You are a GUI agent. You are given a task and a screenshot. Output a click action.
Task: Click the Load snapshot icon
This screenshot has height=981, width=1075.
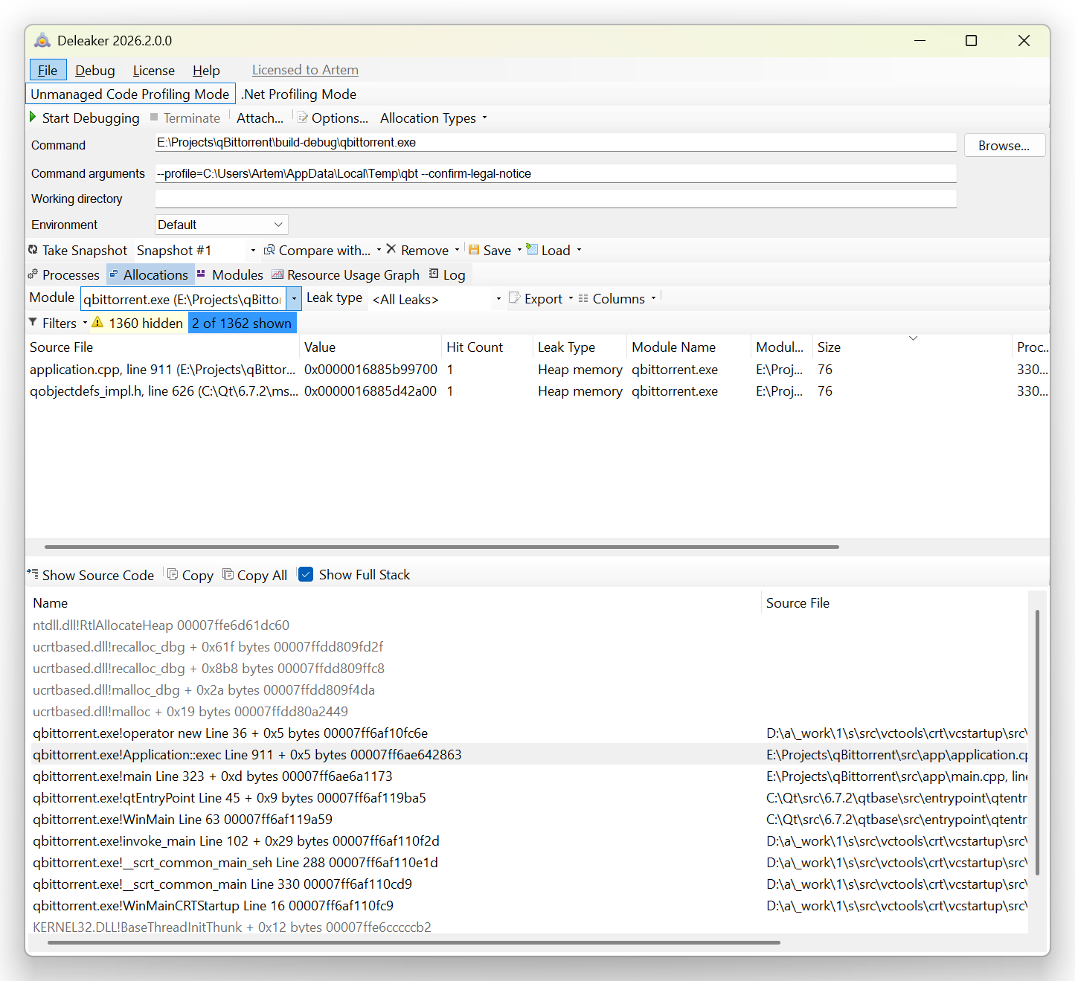pyautogui.click(x=532, y=249)
